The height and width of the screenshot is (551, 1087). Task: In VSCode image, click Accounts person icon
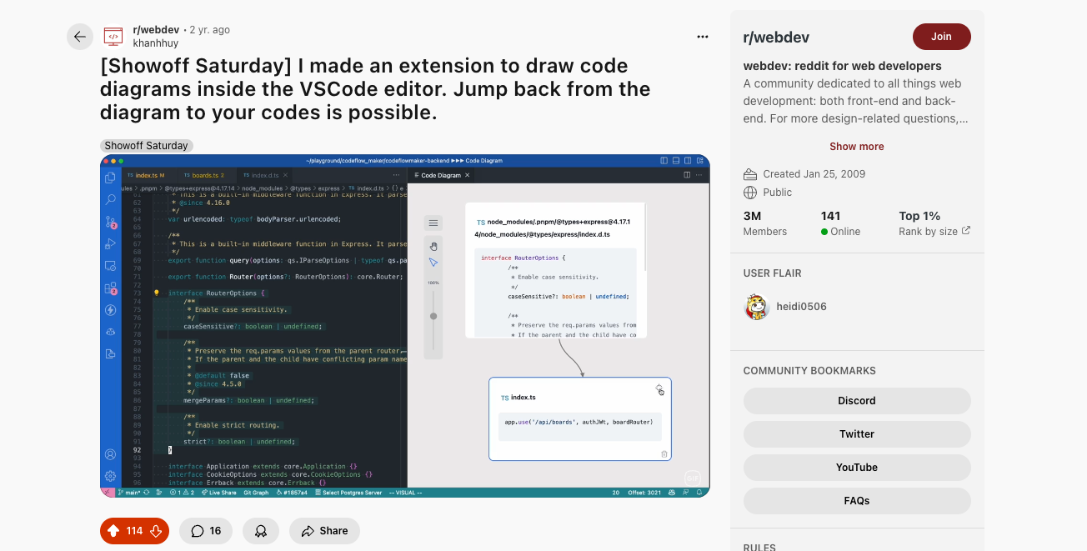pos(110,454)
